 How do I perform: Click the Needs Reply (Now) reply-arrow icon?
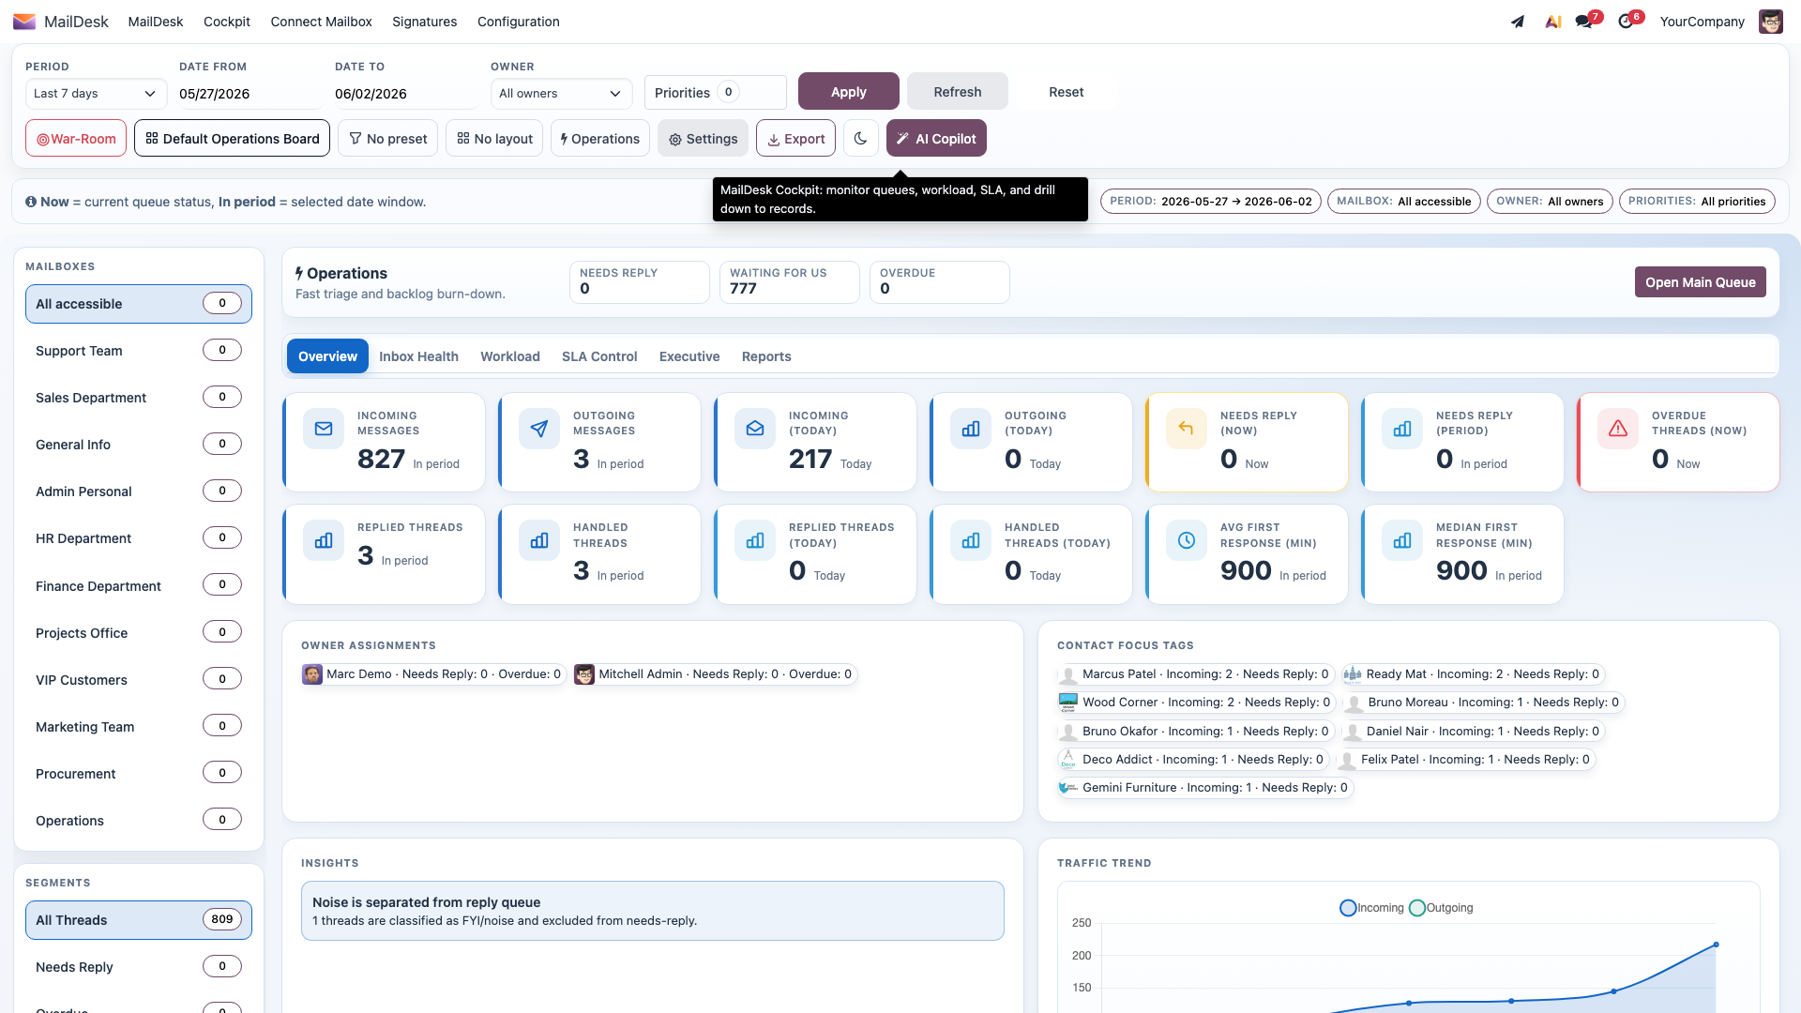[1187, 429]
